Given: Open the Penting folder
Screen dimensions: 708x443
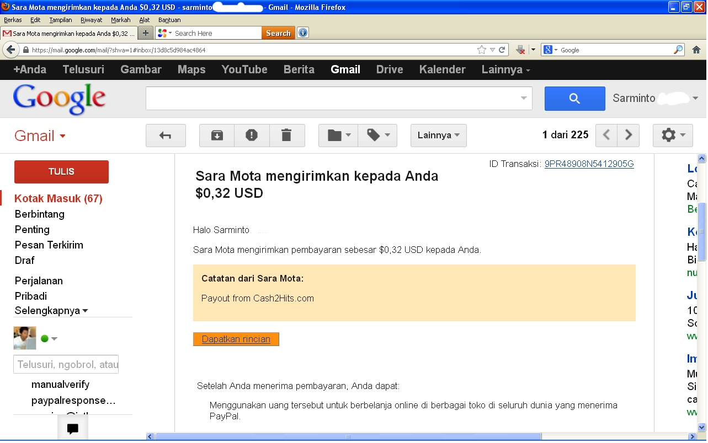Looking at the screenshot, I should pyautogui.click(x=32, y=229).
